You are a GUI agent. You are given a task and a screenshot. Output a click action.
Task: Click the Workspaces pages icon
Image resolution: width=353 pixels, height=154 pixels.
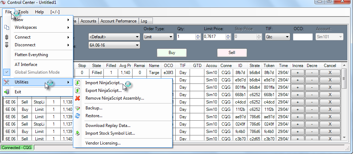tap(7, 27)
